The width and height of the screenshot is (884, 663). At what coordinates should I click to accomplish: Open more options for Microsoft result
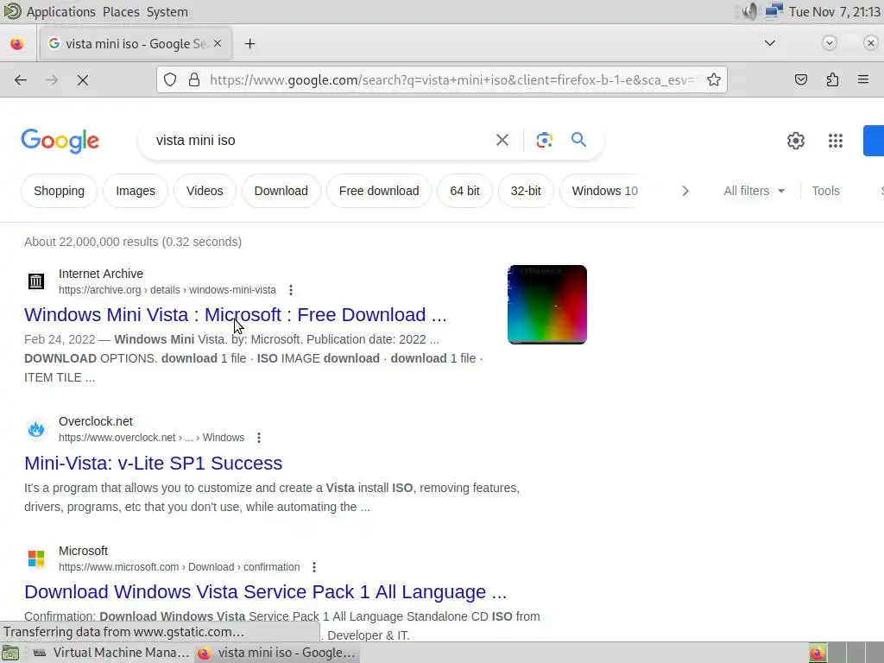coord(314,567)
